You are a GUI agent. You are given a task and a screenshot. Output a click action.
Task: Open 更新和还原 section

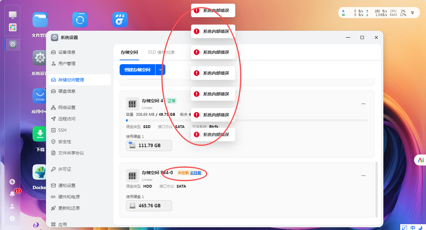80,208
